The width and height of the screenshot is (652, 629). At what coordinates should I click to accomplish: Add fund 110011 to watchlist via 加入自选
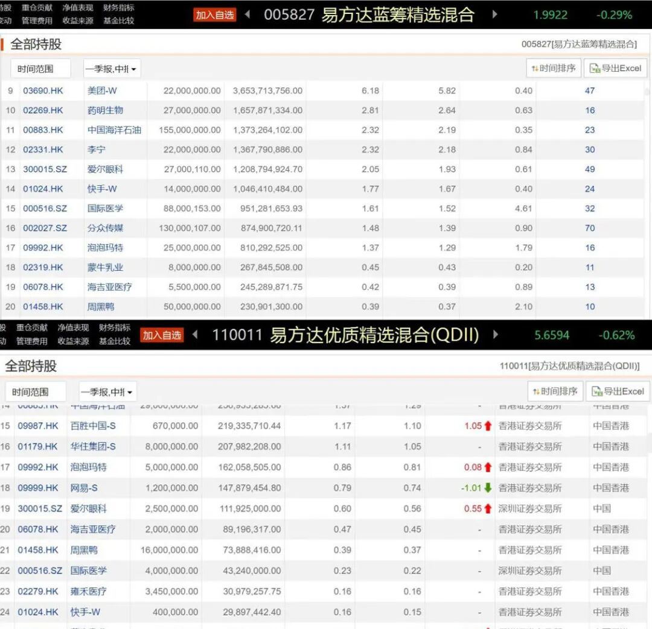(x=162, y=335)
